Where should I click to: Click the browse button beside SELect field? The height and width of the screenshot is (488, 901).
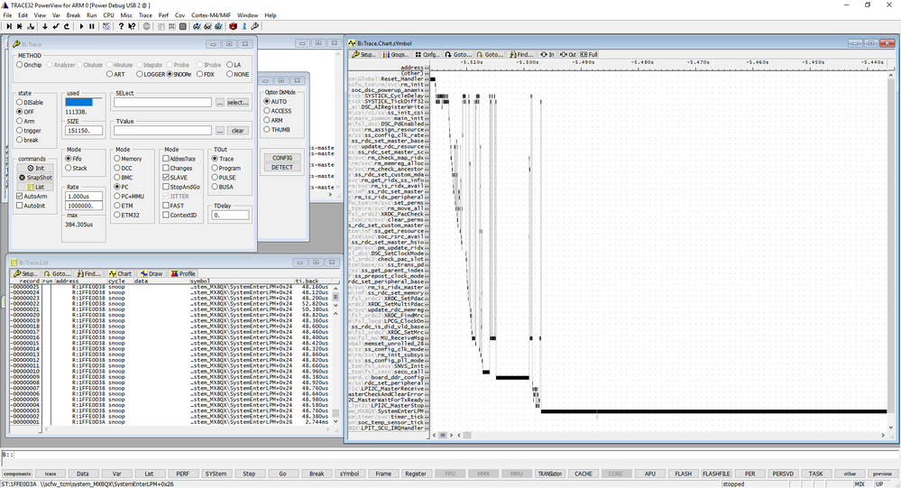point(220,102)
